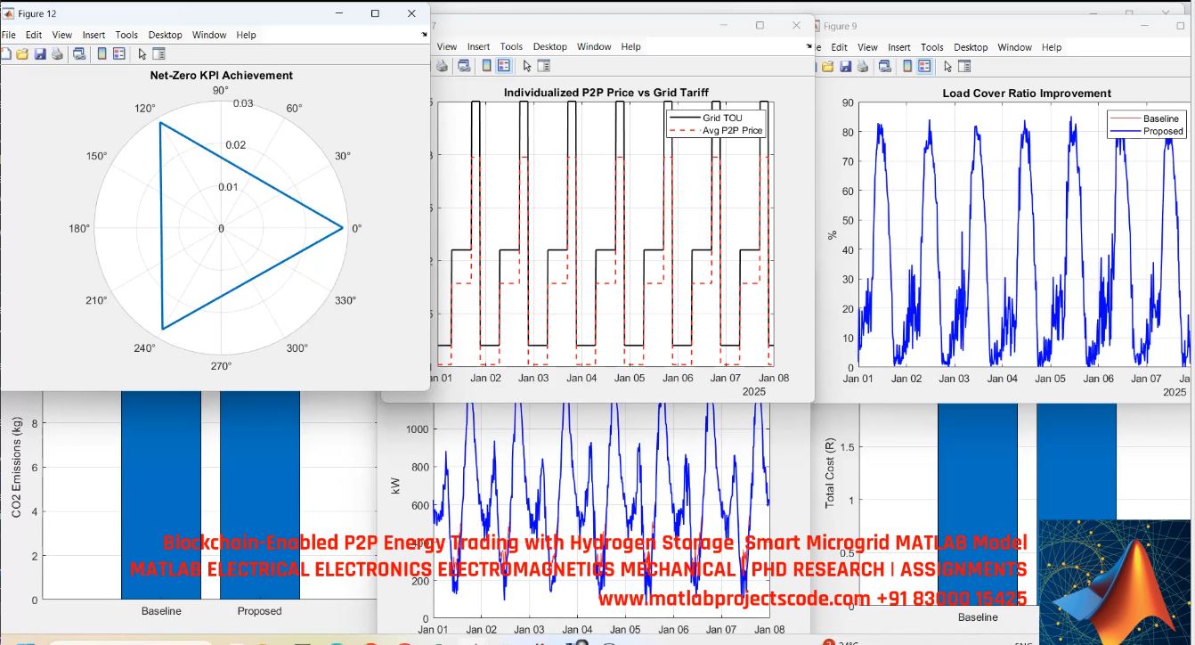Click the Show Plot Tools icon in Figure 9
This screenshot has width=1195, height=645.
964,66
